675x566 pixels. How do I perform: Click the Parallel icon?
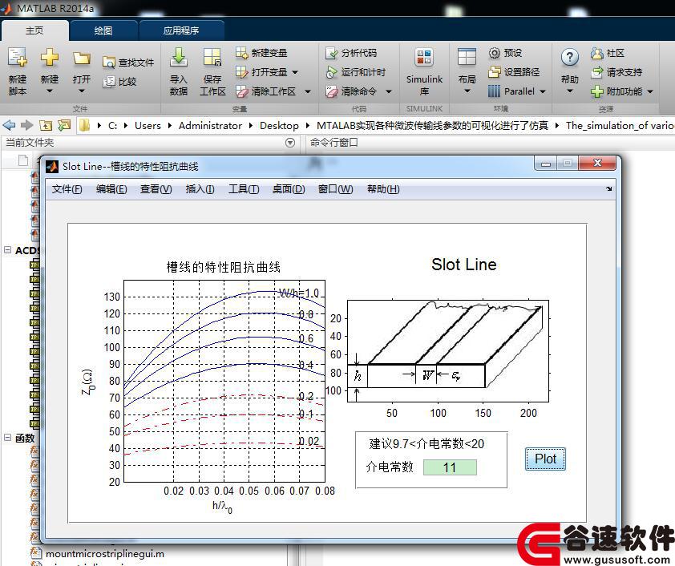(x=494, y=91)
